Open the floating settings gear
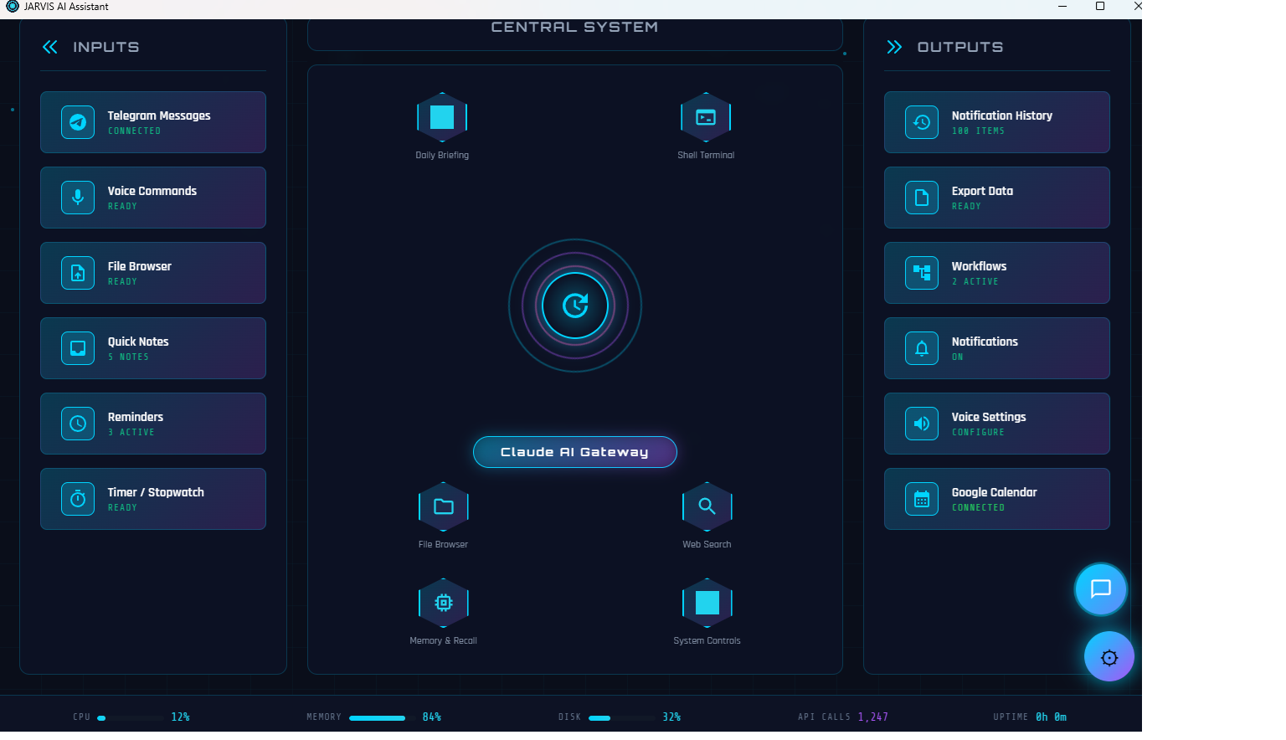This screenshot has width=1286, height=740. click(1109, 656)
